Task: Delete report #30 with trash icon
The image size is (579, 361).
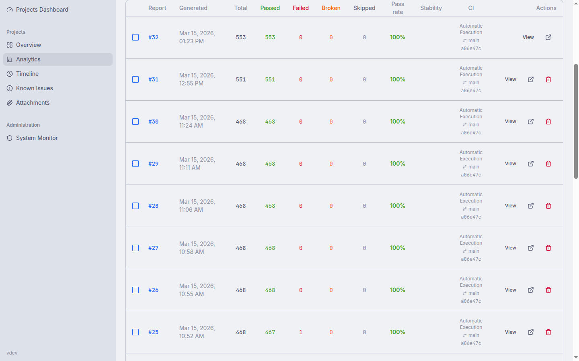Action: (x=548, y=122)
